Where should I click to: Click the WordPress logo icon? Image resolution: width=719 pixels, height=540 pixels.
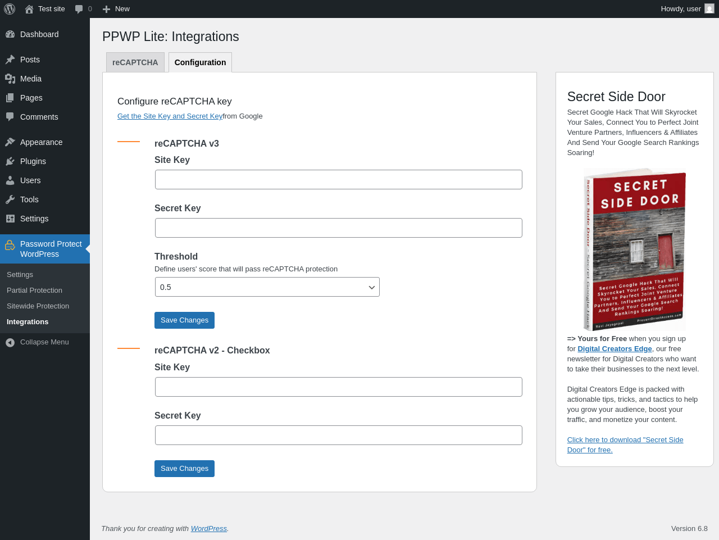pos(10,9)
